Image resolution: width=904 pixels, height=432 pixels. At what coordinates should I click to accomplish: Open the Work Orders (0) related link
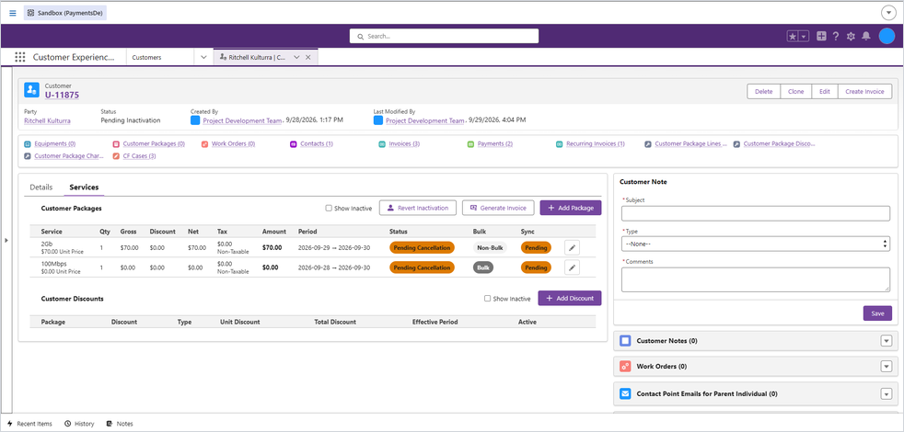pos(234,144)
